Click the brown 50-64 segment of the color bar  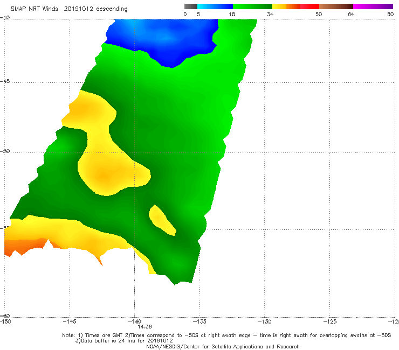pyautogui.click(x=336, y=6)
